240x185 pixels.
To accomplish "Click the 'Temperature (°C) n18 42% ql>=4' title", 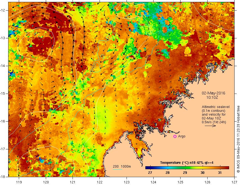I will coord(187,163).
